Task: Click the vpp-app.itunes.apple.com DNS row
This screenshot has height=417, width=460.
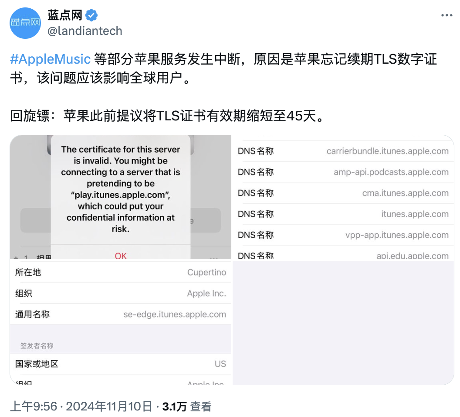Action: pos(343,235)
